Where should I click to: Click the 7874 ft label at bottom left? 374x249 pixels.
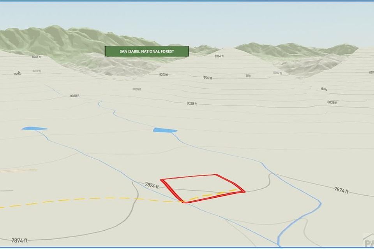tap(19, 240)
